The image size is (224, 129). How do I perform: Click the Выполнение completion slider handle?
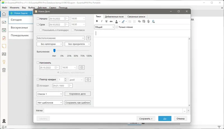(54, 51)
